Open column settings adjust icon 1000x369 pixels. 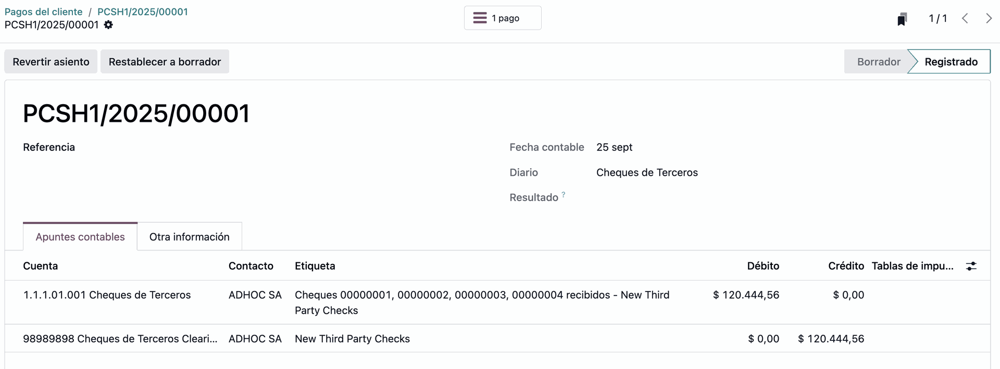971,266
